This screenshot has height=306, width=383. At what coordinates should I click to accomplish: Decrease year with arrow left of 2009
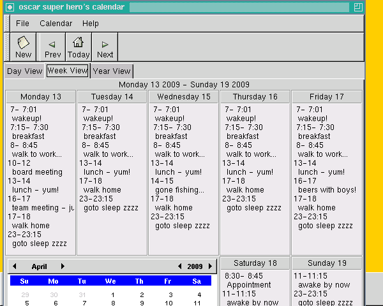click(180, 266)
